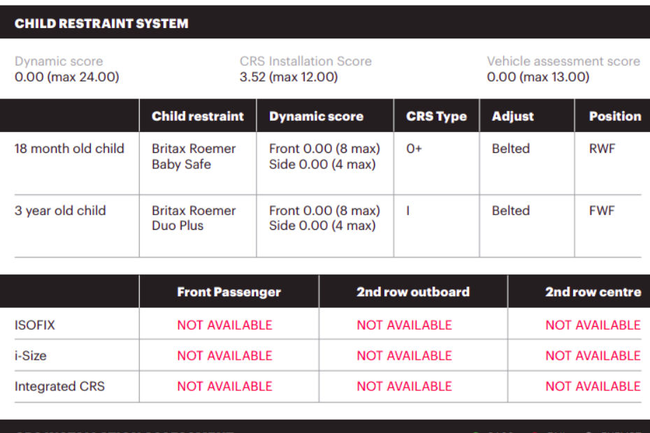
Task: Click the Front Passenger column header
Action: [x=229, y=292]
